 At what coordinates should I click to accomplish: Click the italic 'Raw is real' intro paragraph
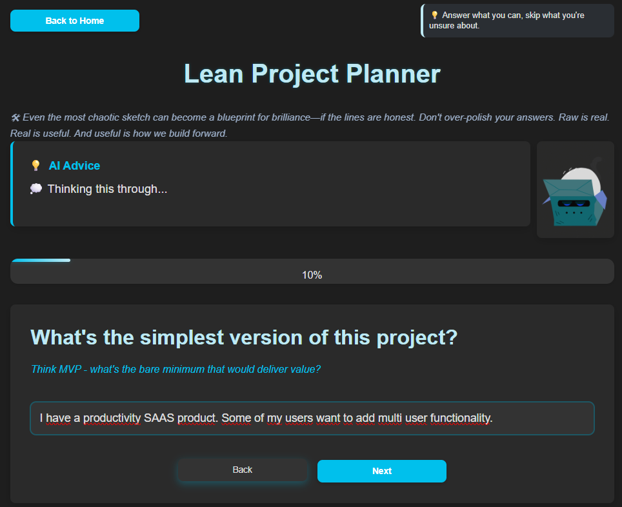[310, 125]
